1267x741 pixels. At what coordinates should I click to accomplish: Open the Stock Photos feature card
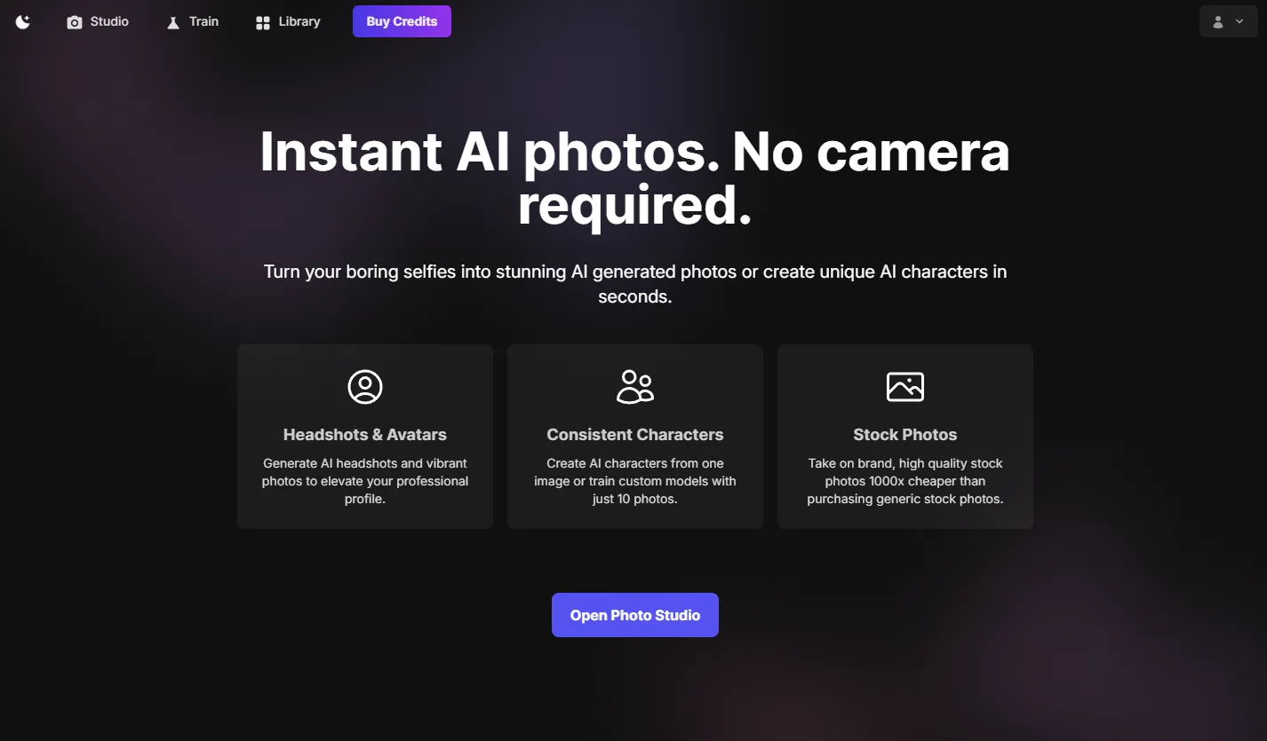pos(904,437)
